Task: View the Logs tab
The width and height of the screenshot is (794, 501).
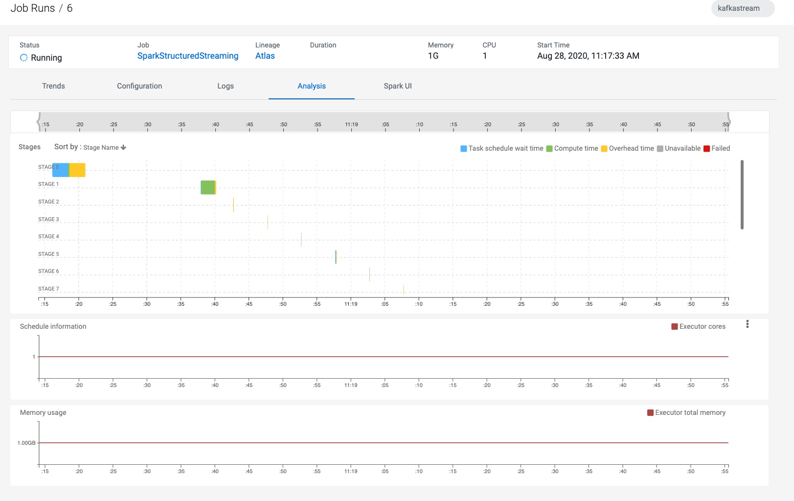Action: [x=226, y=86]
